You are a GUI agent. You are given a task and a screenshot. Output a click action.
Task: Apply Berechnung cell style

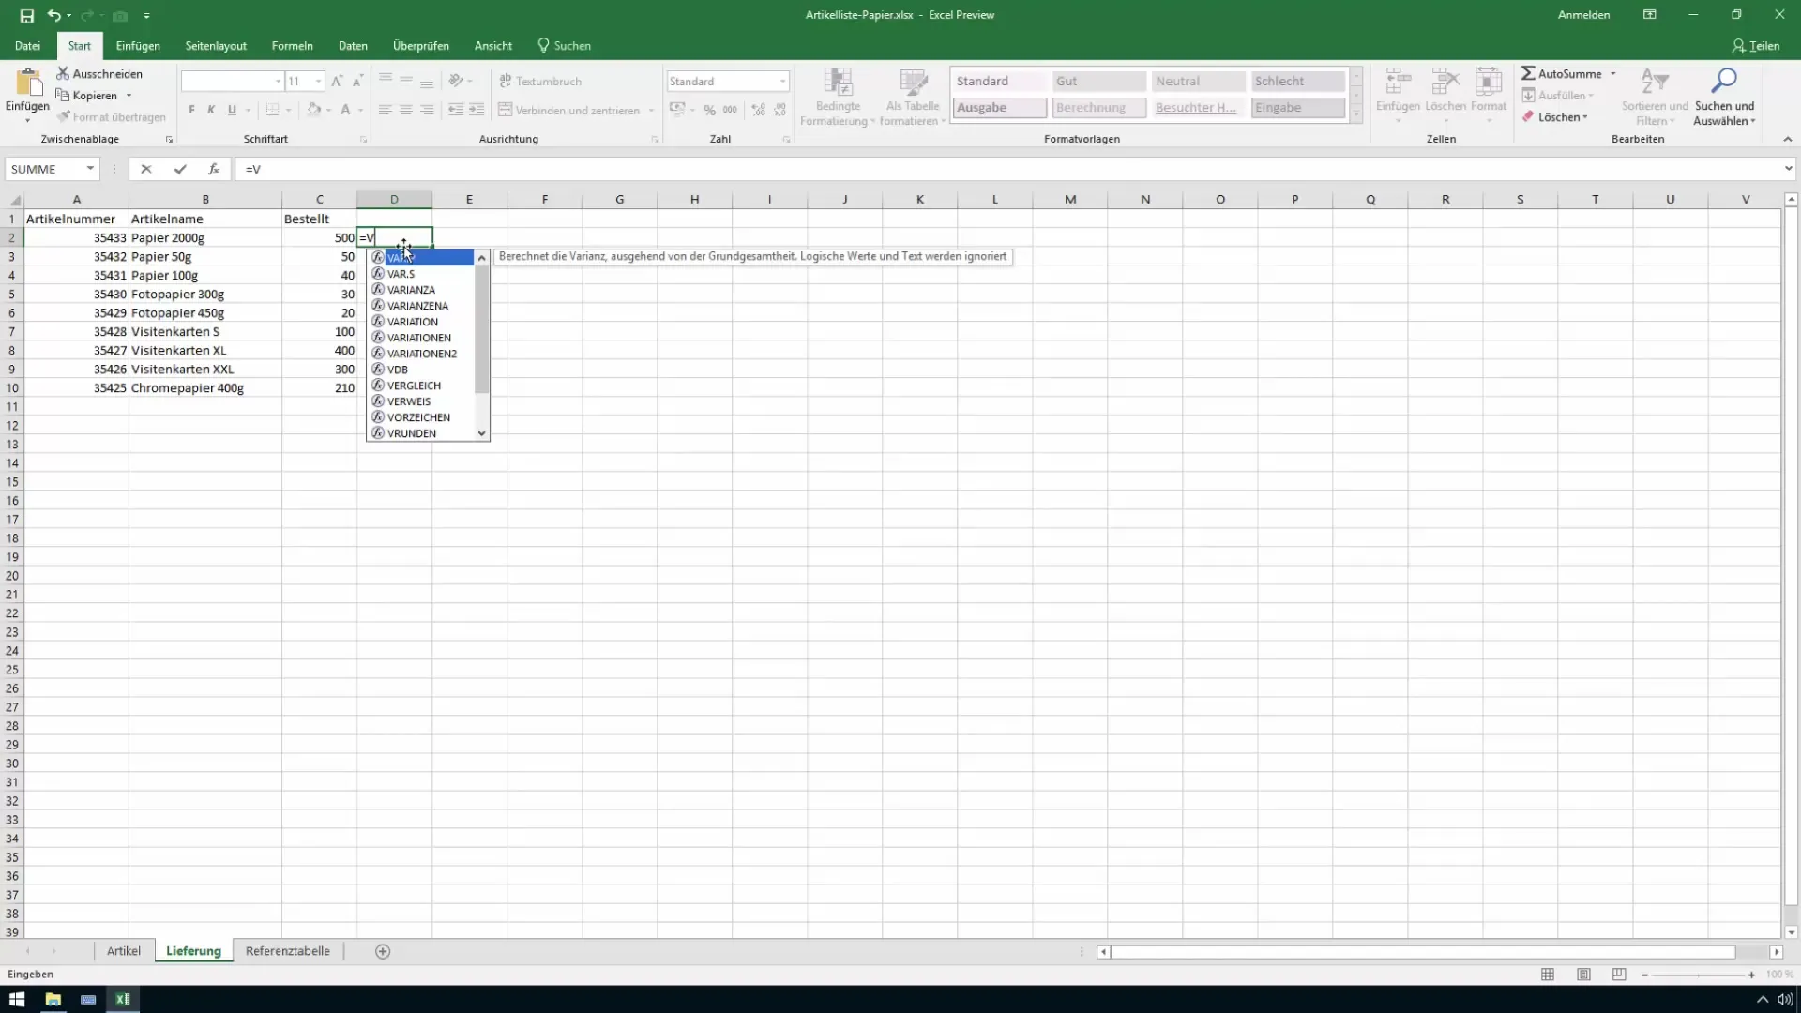[x=1098, y=108]
